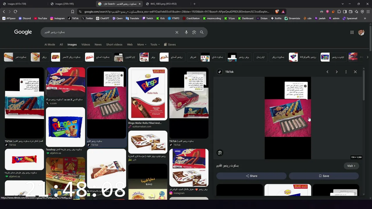Go to the Google homepage via logo
Image resolution: width=372 pixels, height=209 pixels.
[23, 32]
